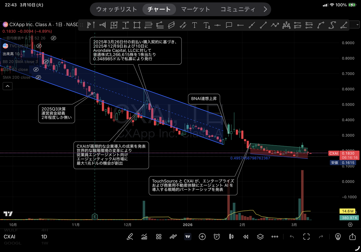Open the three-dots more options menu

click(x=275, y=236)
